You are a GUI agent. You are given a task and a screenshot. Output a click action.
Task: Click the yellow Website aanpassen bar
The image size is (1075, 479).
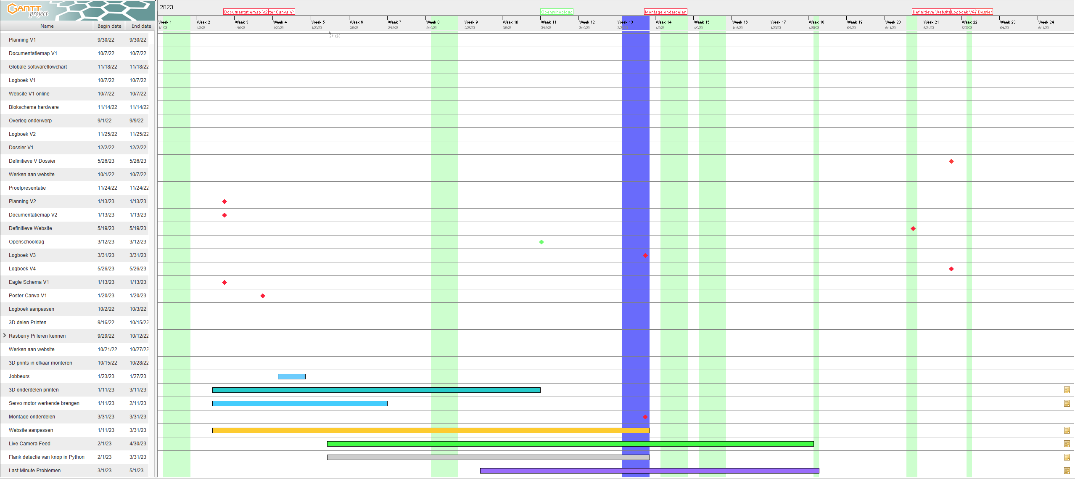[431, 430]
